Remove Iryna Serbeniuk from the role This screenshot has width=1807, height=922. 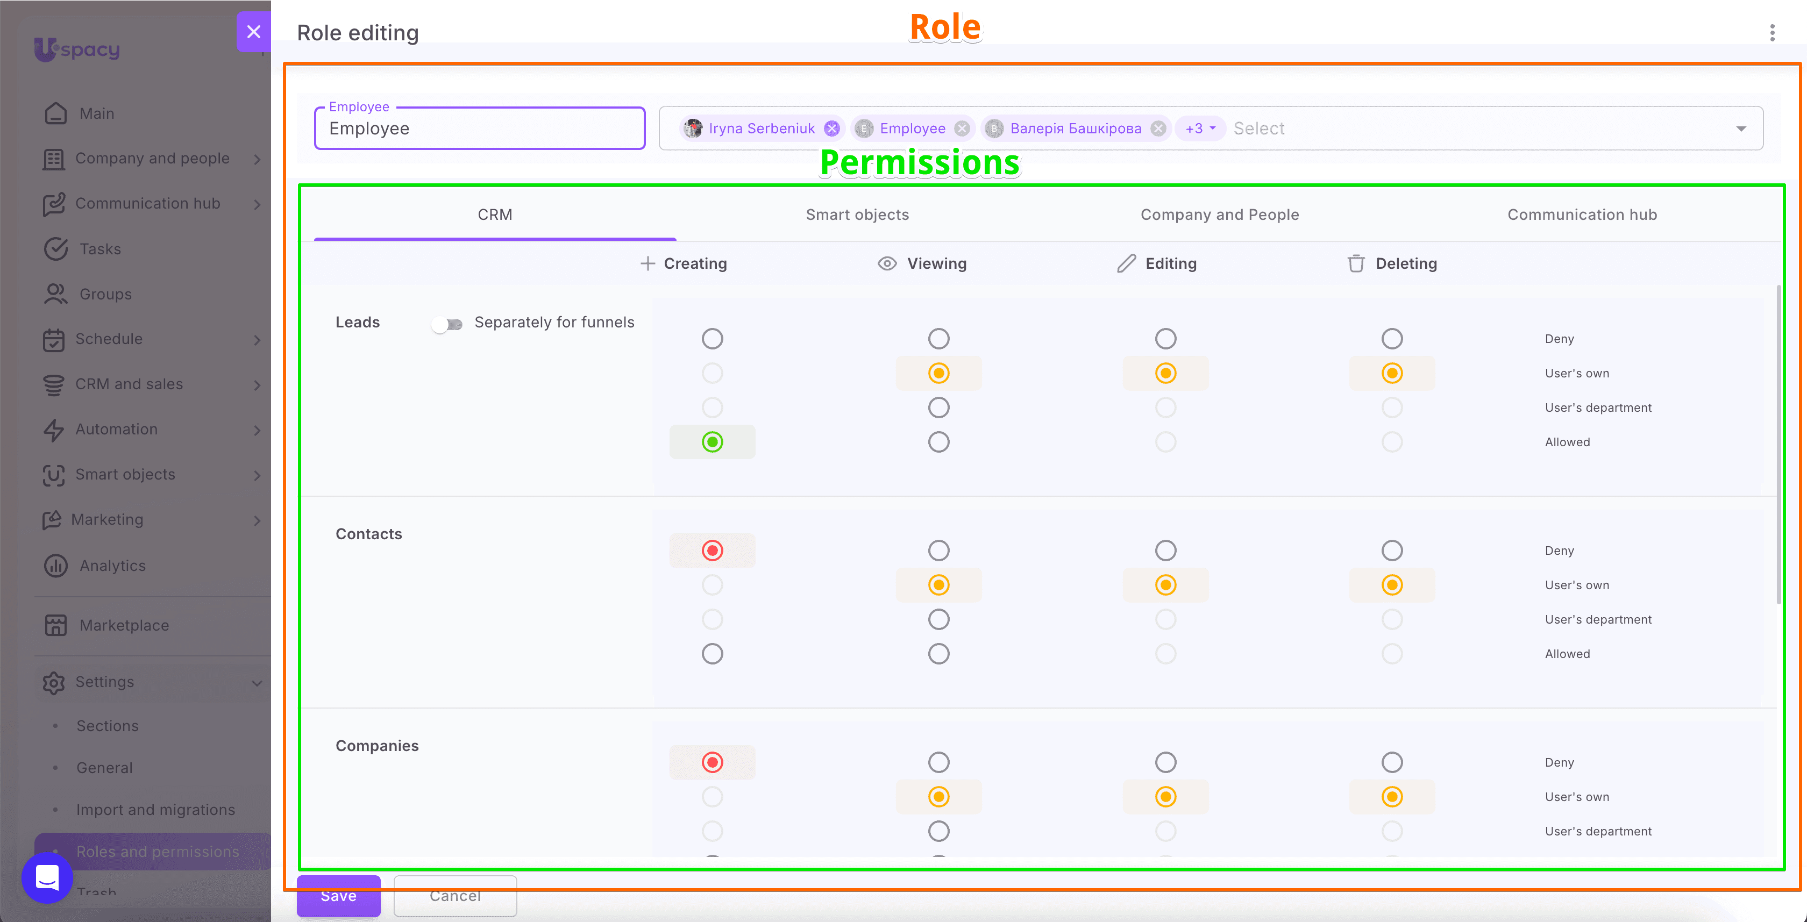point(832,128)
